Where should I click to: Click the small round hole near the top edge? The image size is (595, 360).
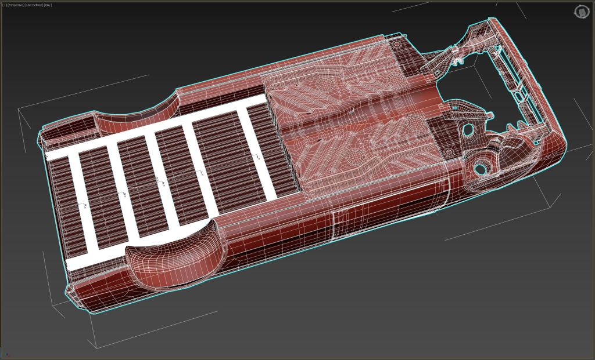coord(397,44)
